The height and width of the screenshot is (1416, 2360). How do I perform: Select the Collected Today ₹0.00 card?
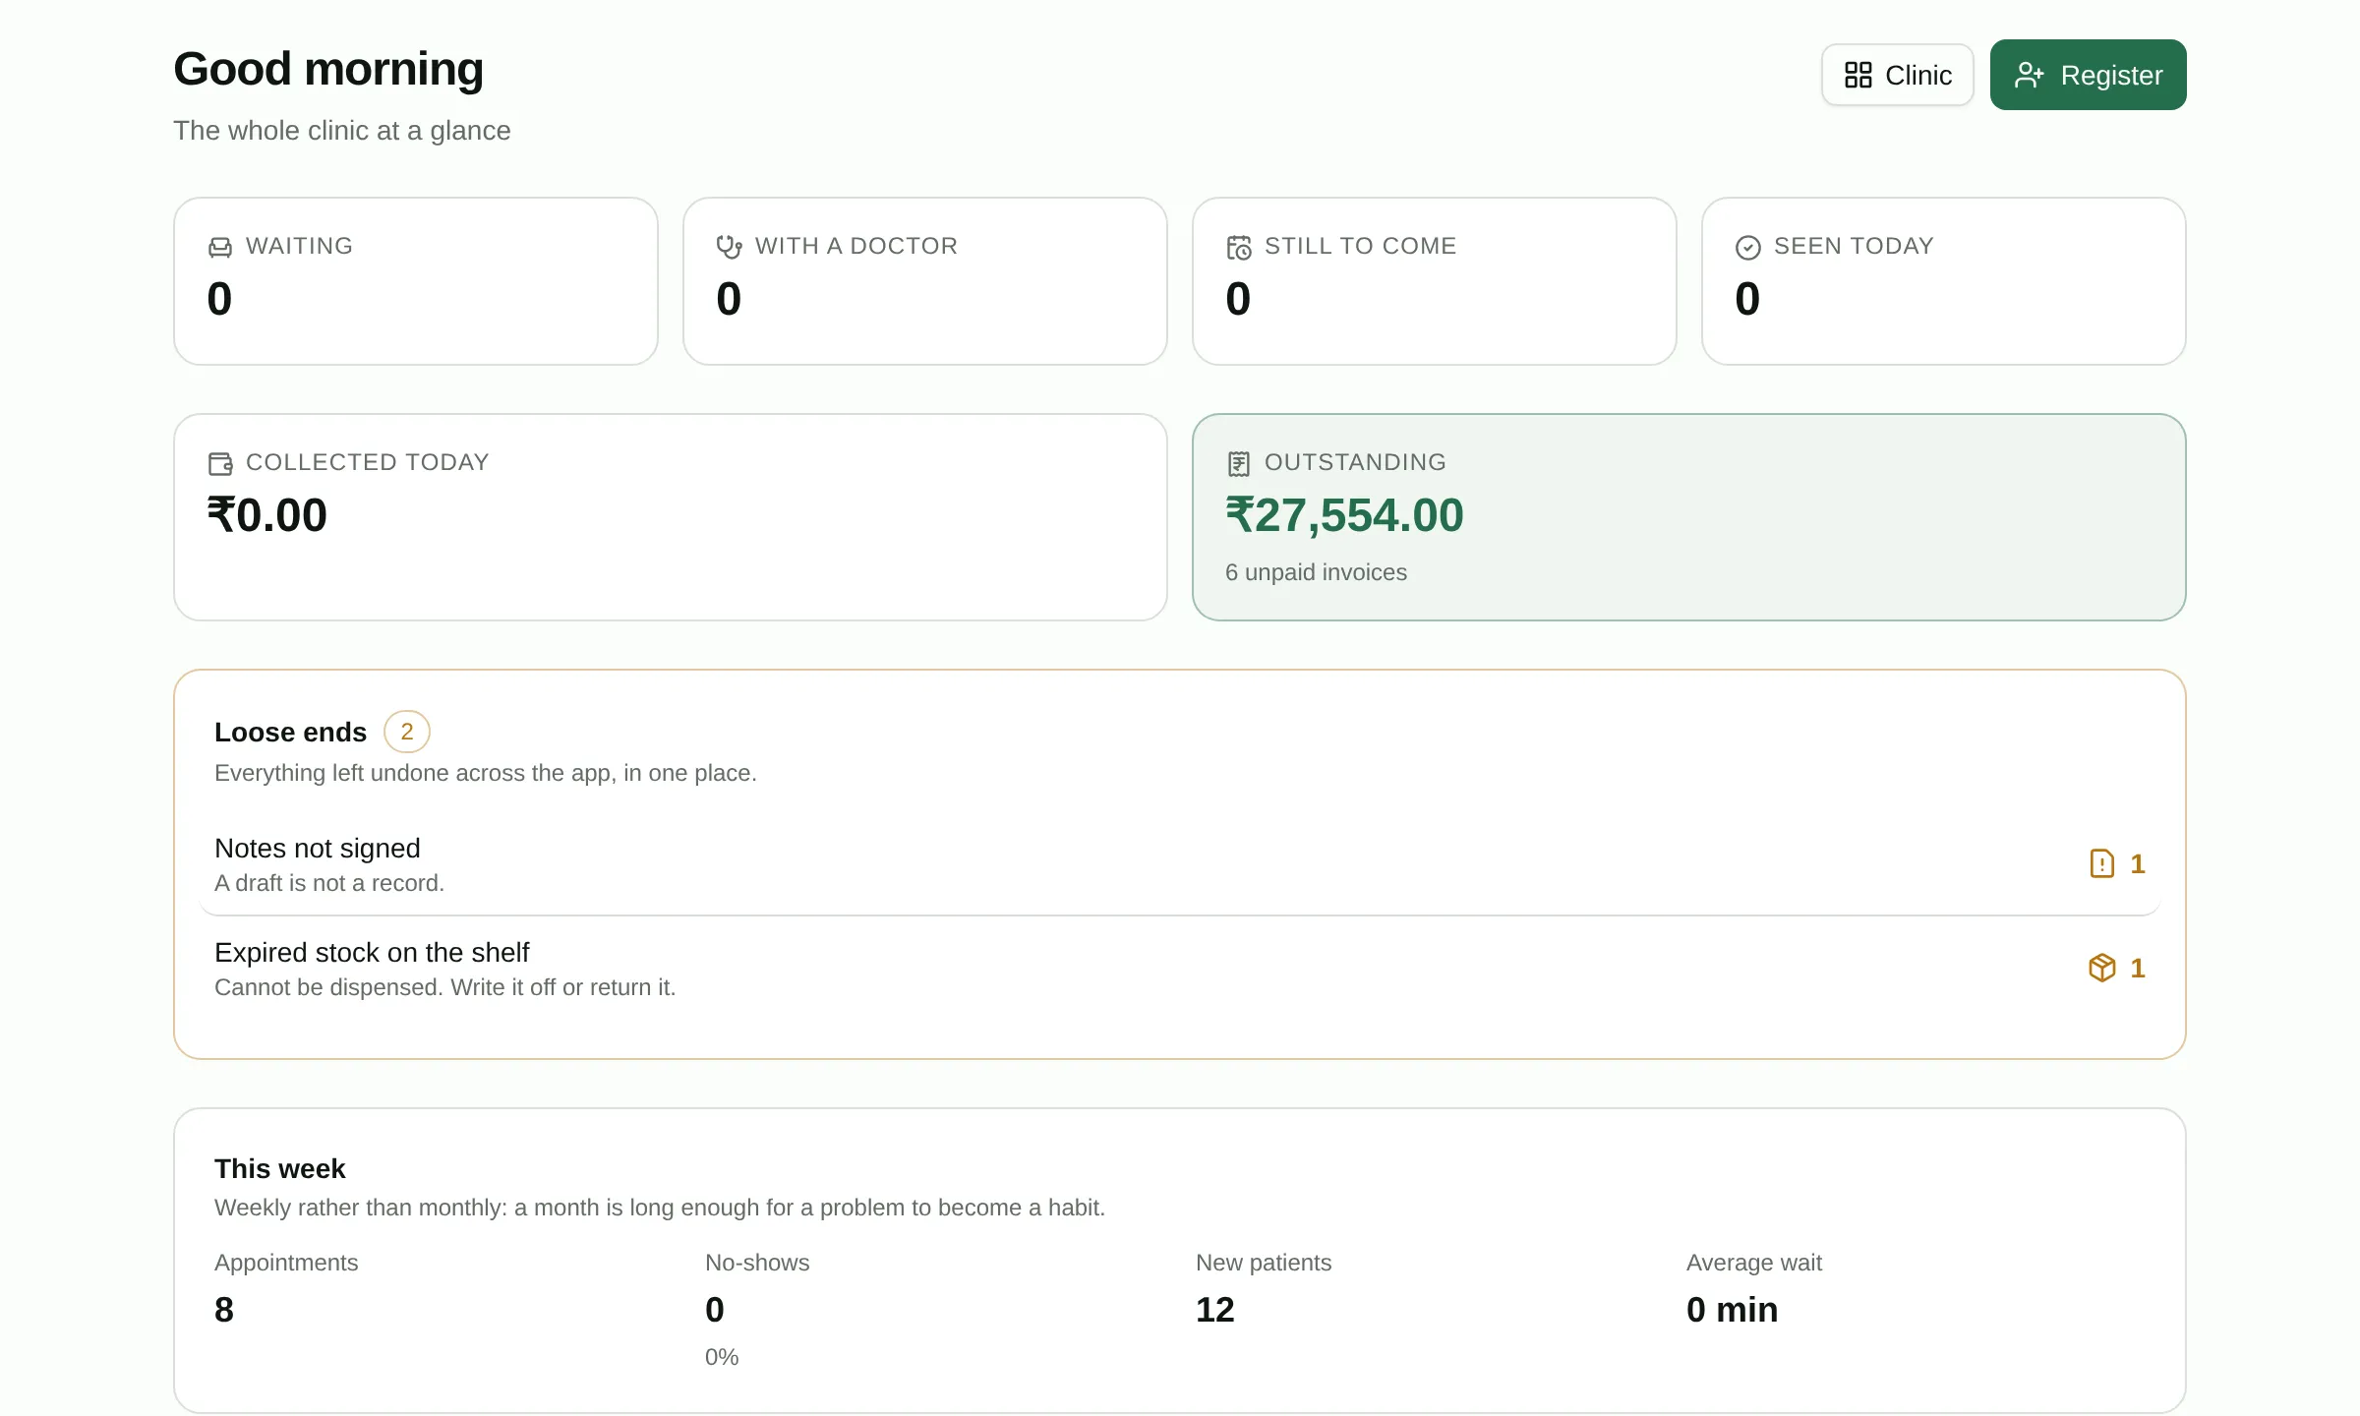[671, 517]
